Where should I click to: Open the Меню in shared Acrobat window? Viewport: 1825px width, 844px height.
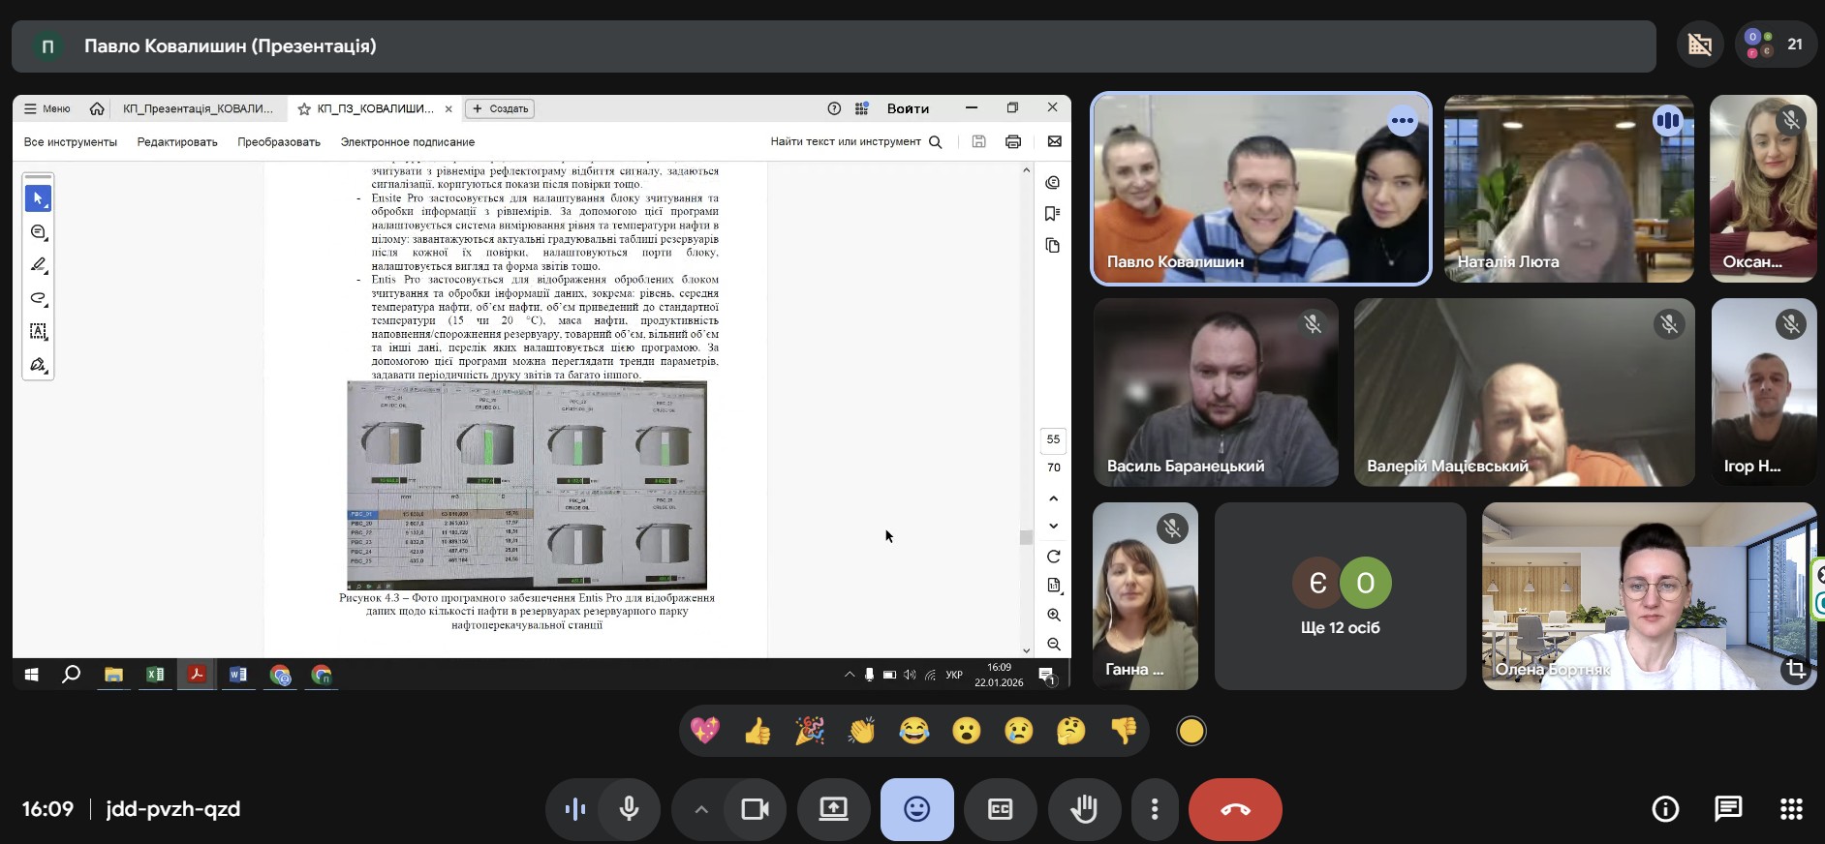(x=46, y=108)
